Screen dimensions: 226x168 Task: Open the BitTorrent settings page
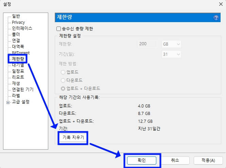(x=21, y=52)
